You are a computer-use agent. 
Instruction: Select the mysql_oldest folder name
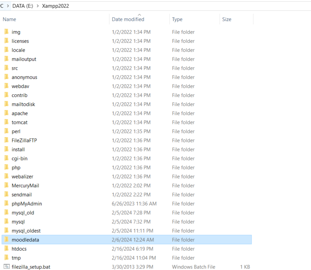click(26, 231)
